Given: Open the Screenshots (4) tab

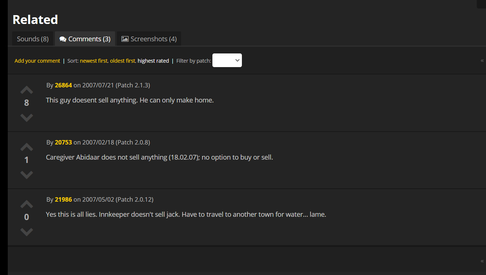Looking at the screenshot, I should [149, 39].
